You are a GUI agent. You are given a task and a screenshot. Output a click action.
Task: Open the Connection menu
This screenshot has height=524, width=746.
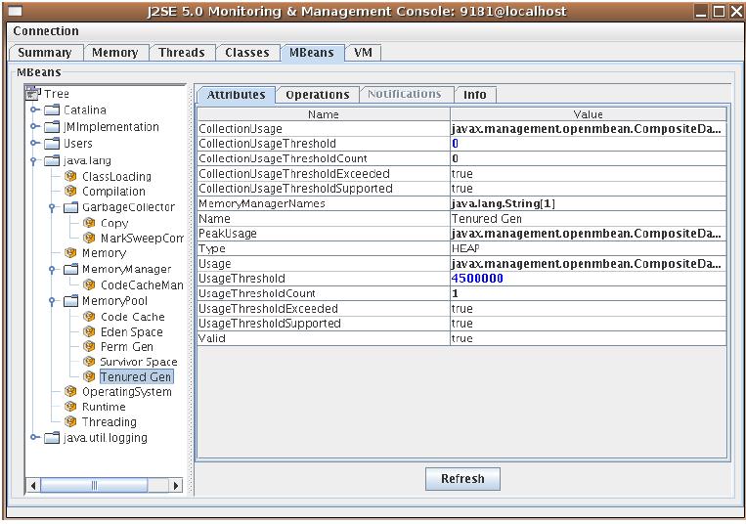46,31
